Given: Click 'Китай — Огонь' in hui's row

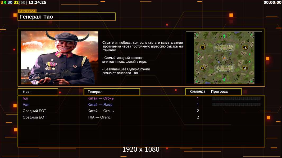Looking at the screenshot, I should pyautogui.click(x=101, y=98).
